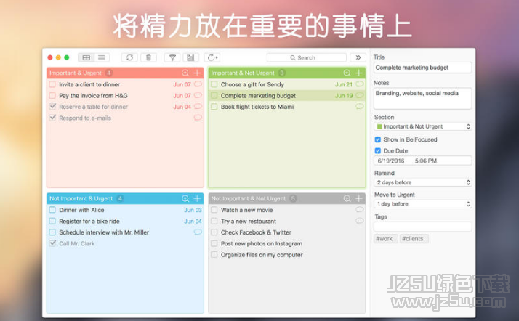Open note bubble for Reserve a table for dinner
Viewport: 519px width, 321px height.
[x=198, y=106]
